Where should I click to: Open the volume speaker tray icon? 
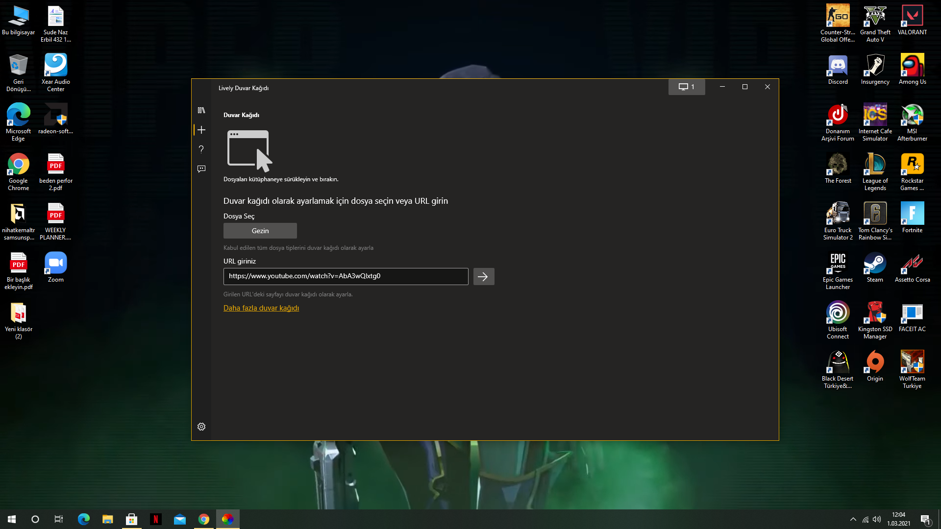click(x=877, y=519)
